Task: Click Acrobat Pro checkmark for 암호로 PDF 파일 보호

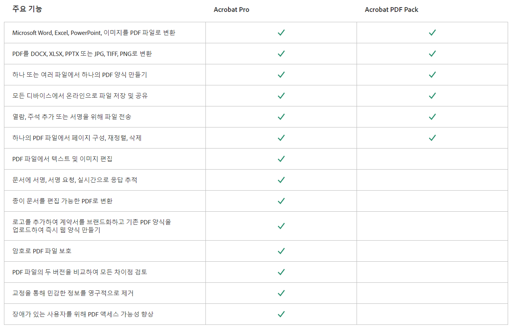Action: coord(281,251)
